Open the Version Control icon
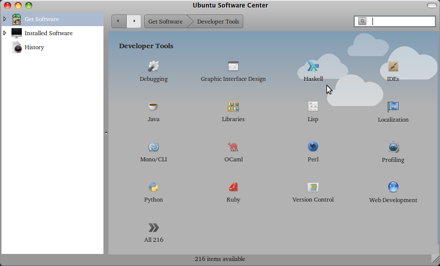 313,187
